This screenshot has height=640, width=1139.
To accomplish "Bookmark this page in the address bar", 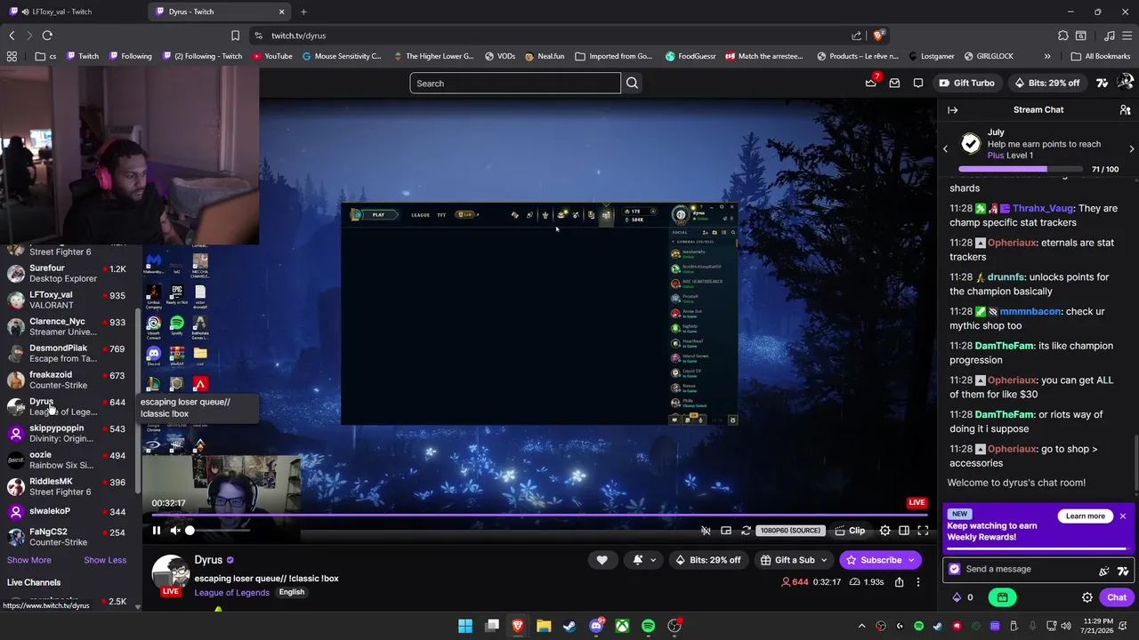I will 235,36.
